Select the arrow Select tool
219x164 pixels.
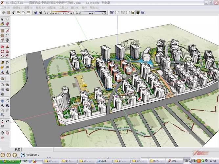[2, 19]
